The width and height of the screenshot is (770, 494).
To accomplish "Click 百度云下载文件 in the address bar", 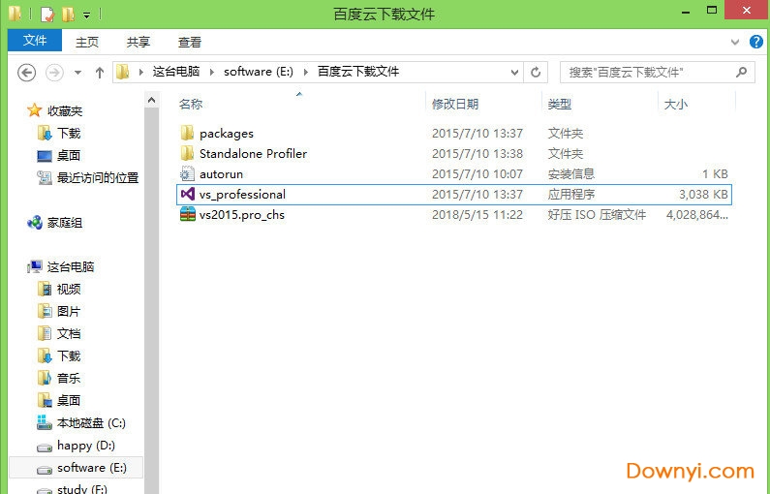I will click(x=358, y=72).
